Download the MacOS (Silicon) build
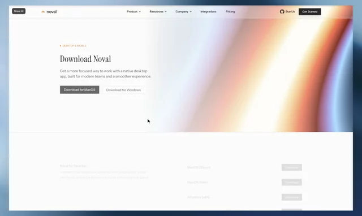Screen dimensions: 362x216 292,167
